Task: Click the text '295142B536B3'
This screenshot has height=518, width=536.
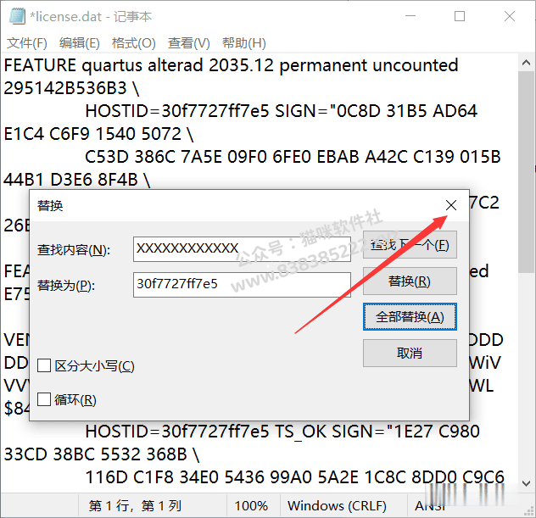Action: coord(65,88)
